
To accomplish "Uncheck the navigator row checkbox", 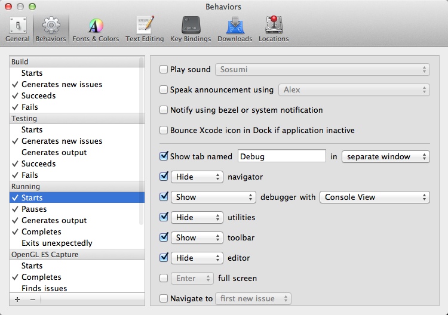I will click(164, 177).
